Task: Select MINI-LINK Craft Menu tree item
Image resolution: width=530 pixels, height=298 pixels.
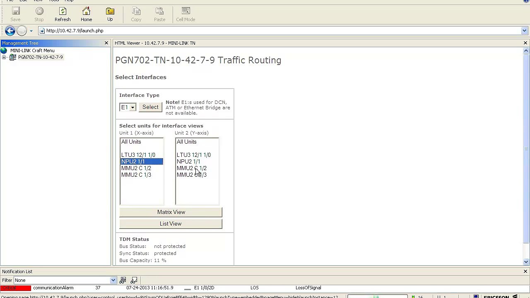Action: point(32,50)
